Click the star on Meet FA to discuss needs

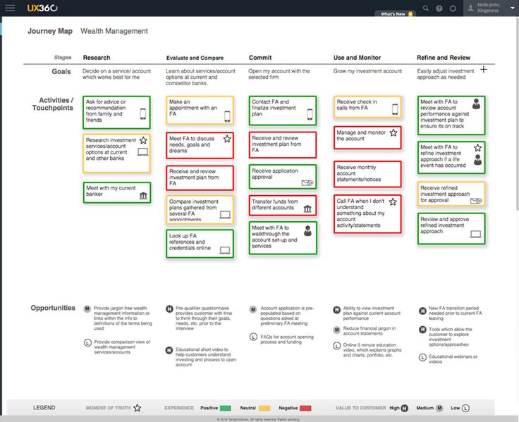point(227,139)
